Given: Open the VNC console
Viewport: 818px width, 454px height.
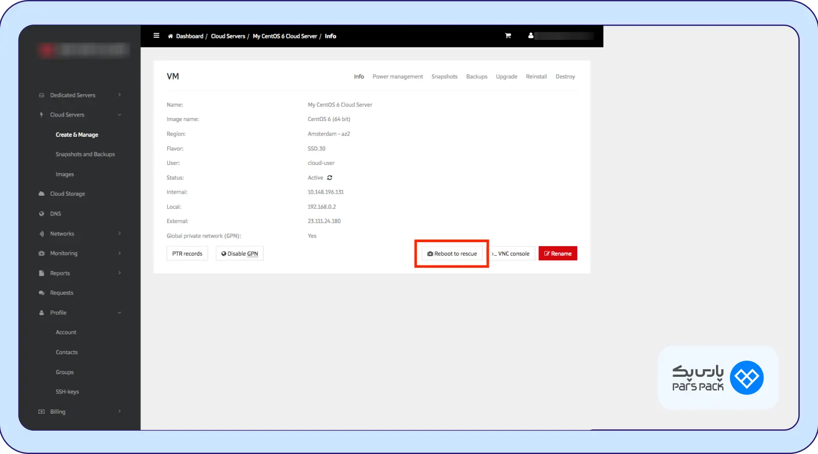Looking at the screenshot, I should coord(511,254).
